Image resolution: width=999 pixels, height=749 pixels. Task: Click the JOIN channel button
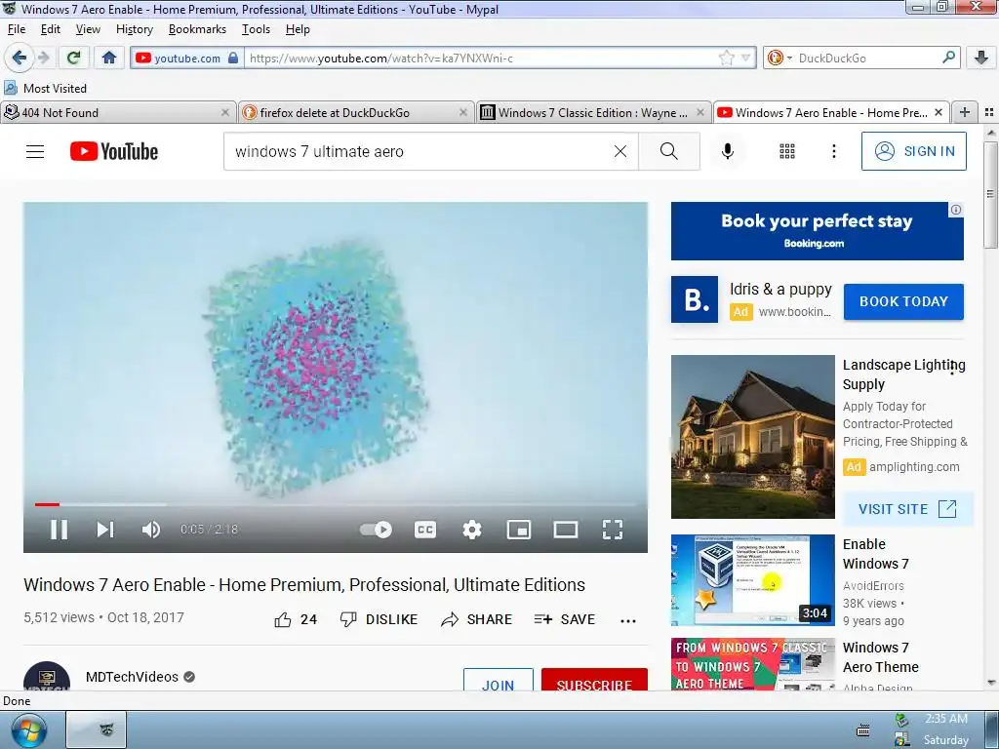tap(499, 681)
